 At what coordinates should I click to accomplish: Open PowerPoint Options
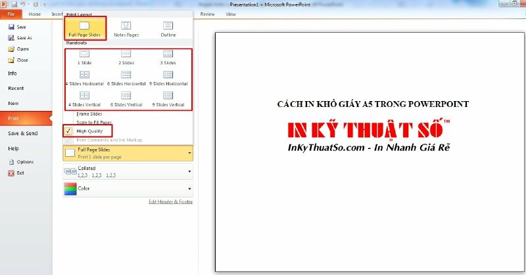21,162
